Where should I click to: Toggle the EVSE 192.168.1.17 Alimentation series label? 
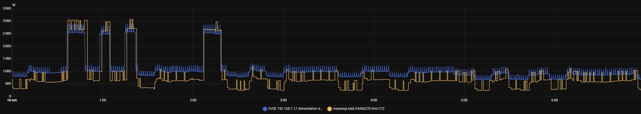(295, 109)
